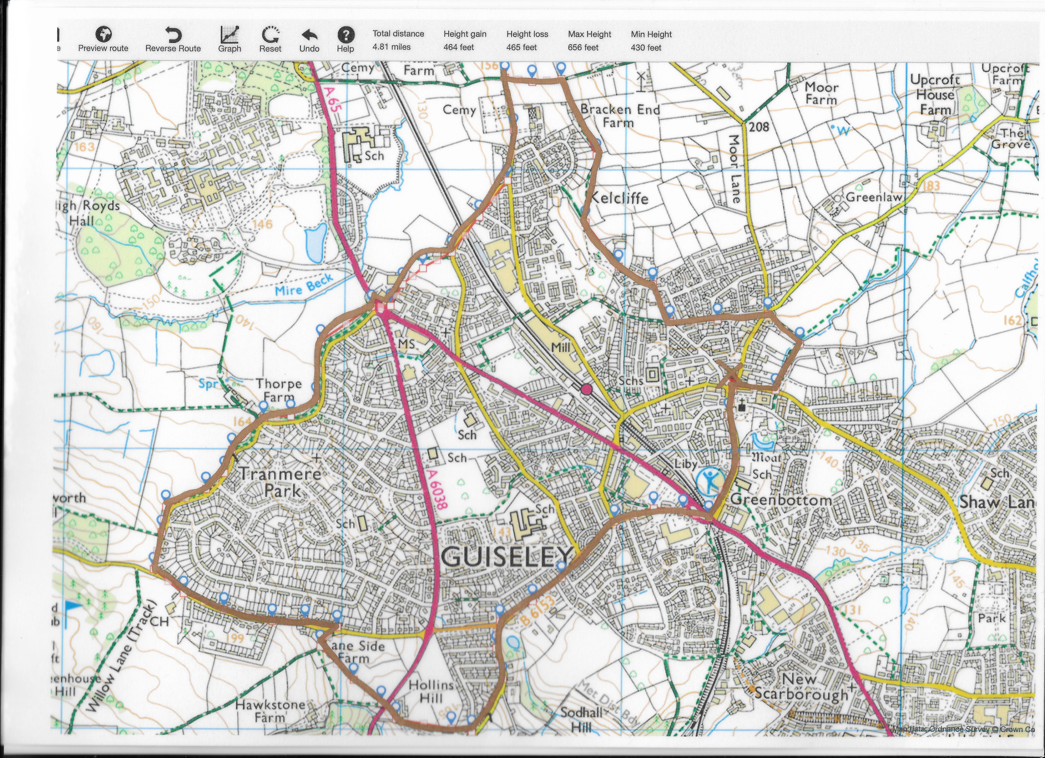Select waypoint pin below Lane Side Farm
Viewport: 1045px width, 758px height.
point(353,668)
